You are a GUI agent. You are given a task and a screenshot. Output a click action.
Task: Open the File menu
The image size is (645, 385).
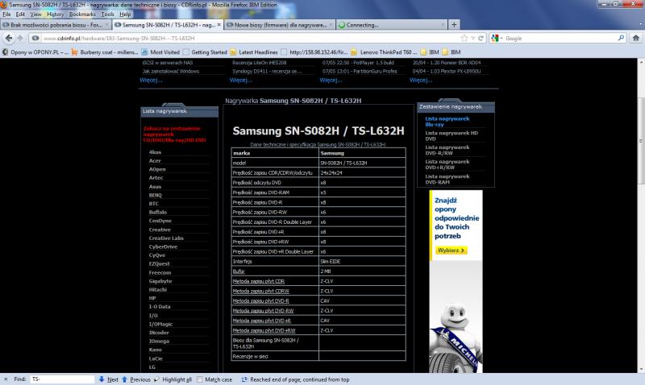[x=6, y=14]
